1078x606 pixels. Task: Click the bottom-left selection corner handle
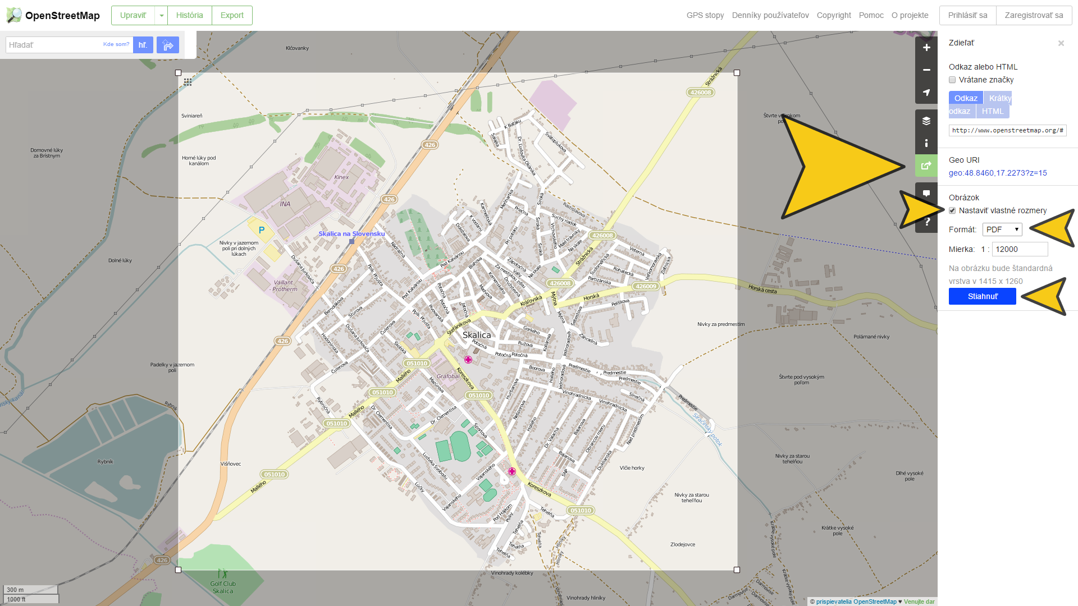[179, 570]
